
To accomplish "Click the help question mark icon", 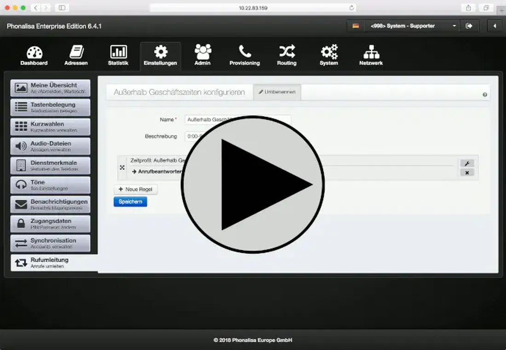I will coord(485,95).
